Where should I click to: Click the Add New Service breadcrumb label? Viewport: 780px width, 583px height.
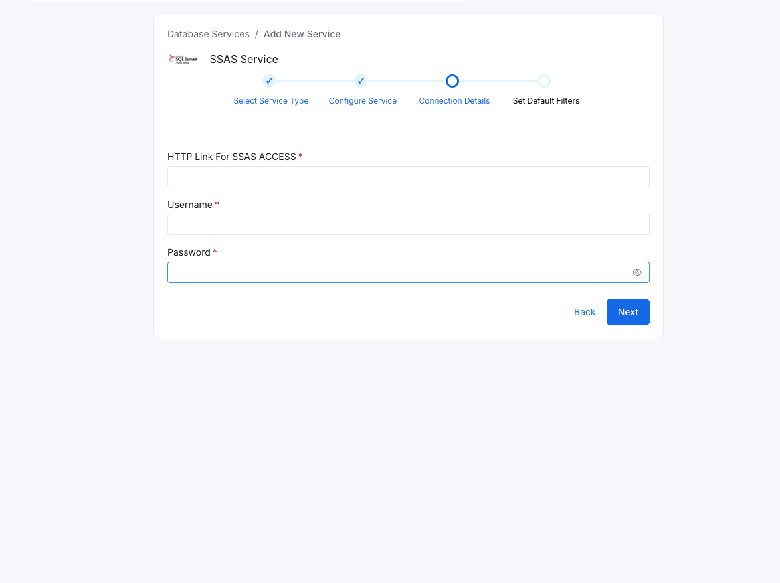[302, 33]
